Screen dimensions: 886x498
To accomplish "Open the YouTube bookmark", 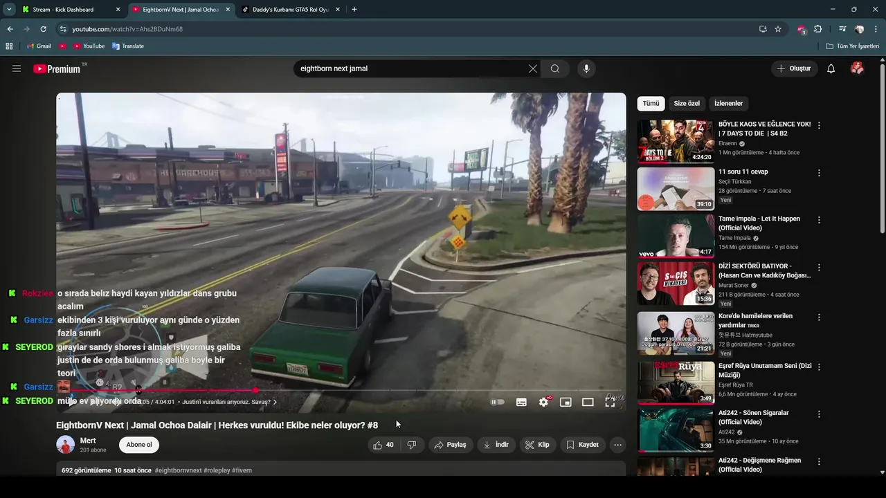I will point(88,46).
